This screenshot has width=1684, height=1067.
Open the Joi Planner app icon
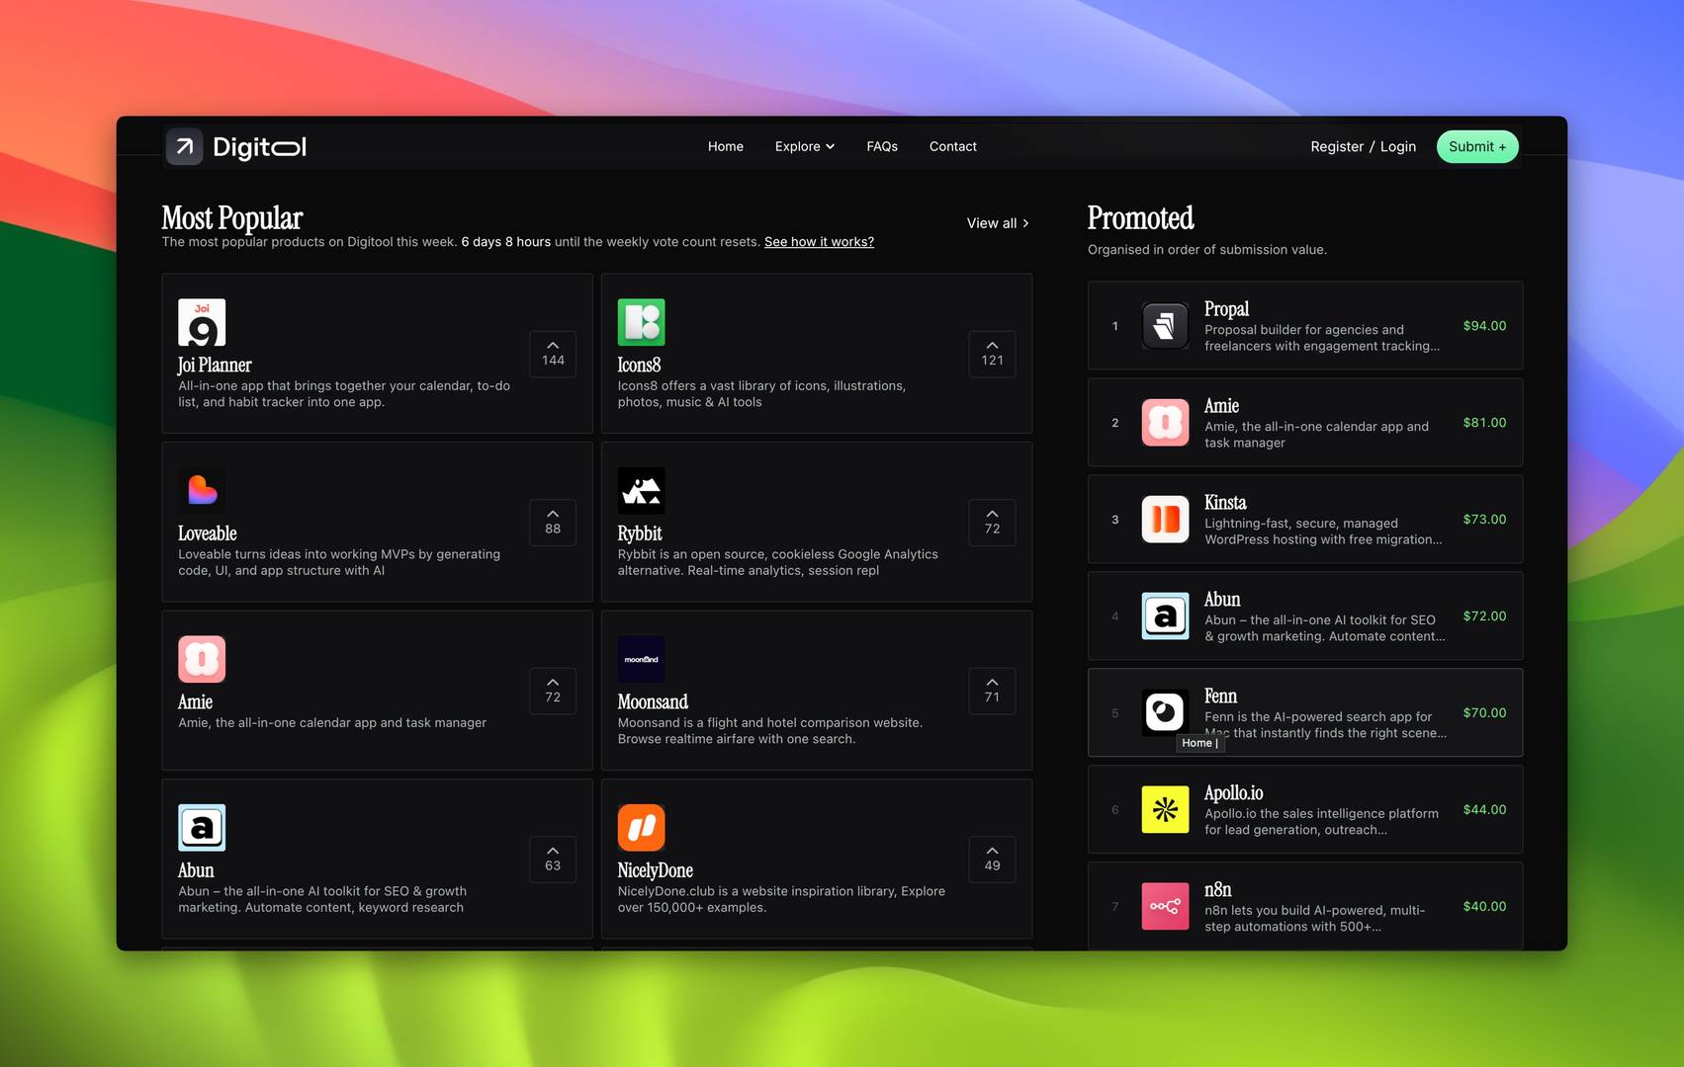click(x=202, y=322)
